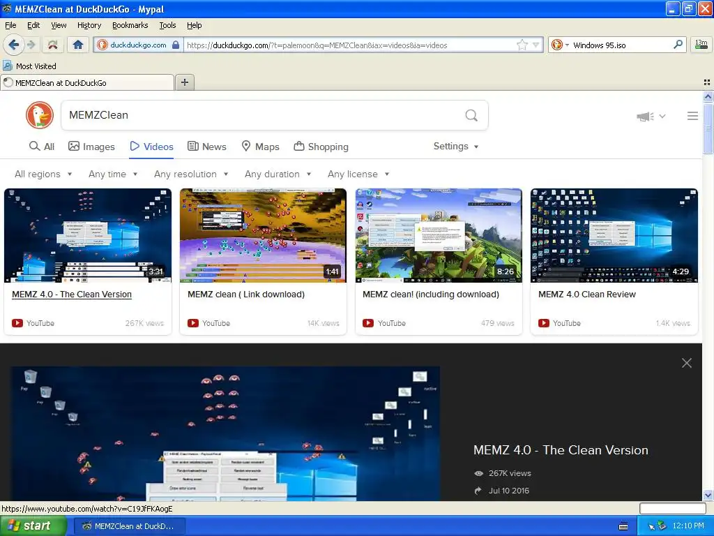Open thumbnail of the 4:29 video

[x=614, y=236]
